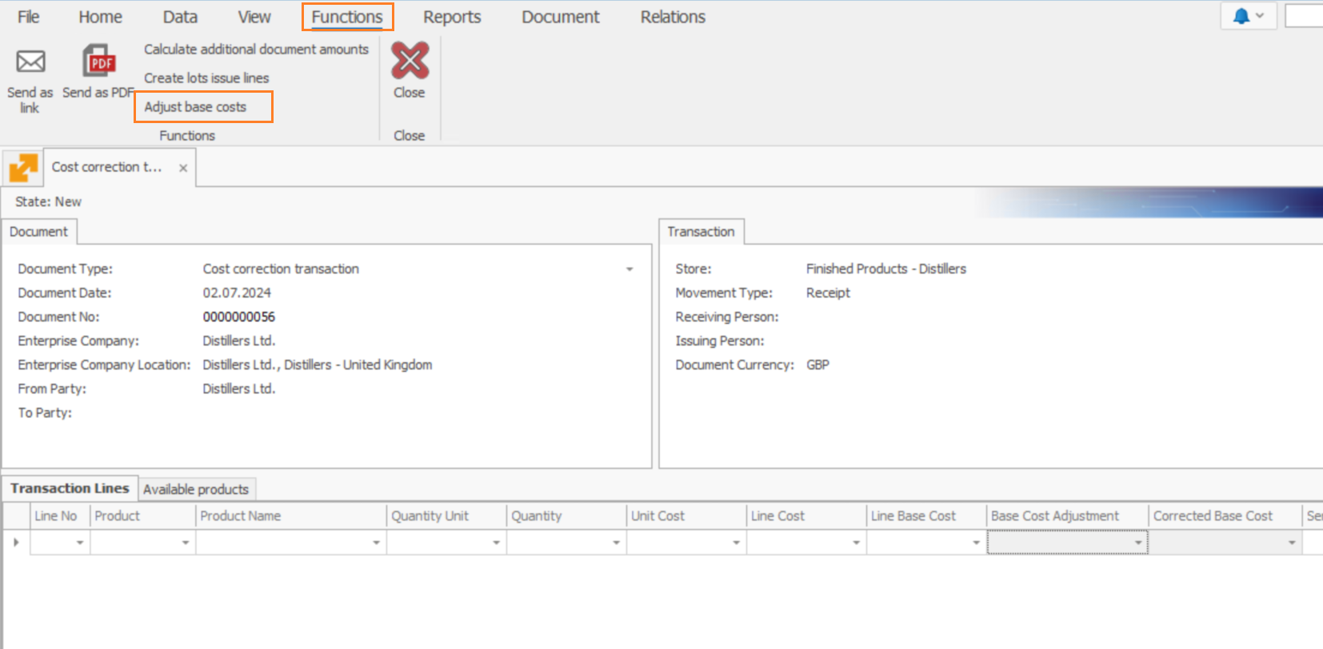
Task: Click the Enterprise Company Location value
Action: pos(317,364)
